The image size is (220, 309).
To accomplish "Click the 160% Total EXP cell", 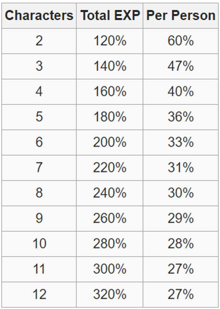I will 110,92.
